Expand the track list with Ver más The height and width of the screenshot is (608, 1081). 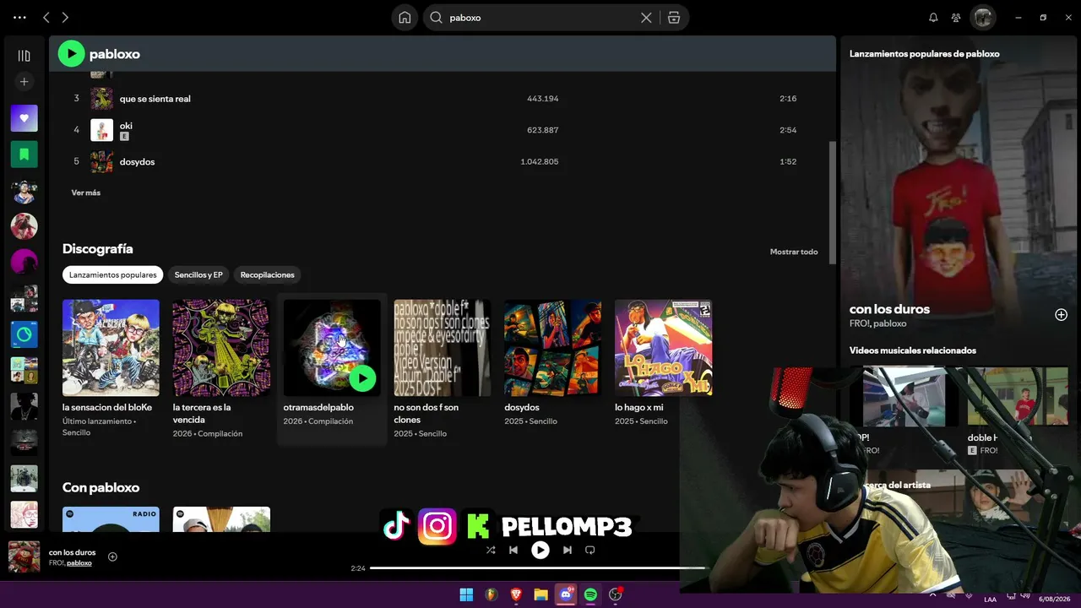click(86, 193)
